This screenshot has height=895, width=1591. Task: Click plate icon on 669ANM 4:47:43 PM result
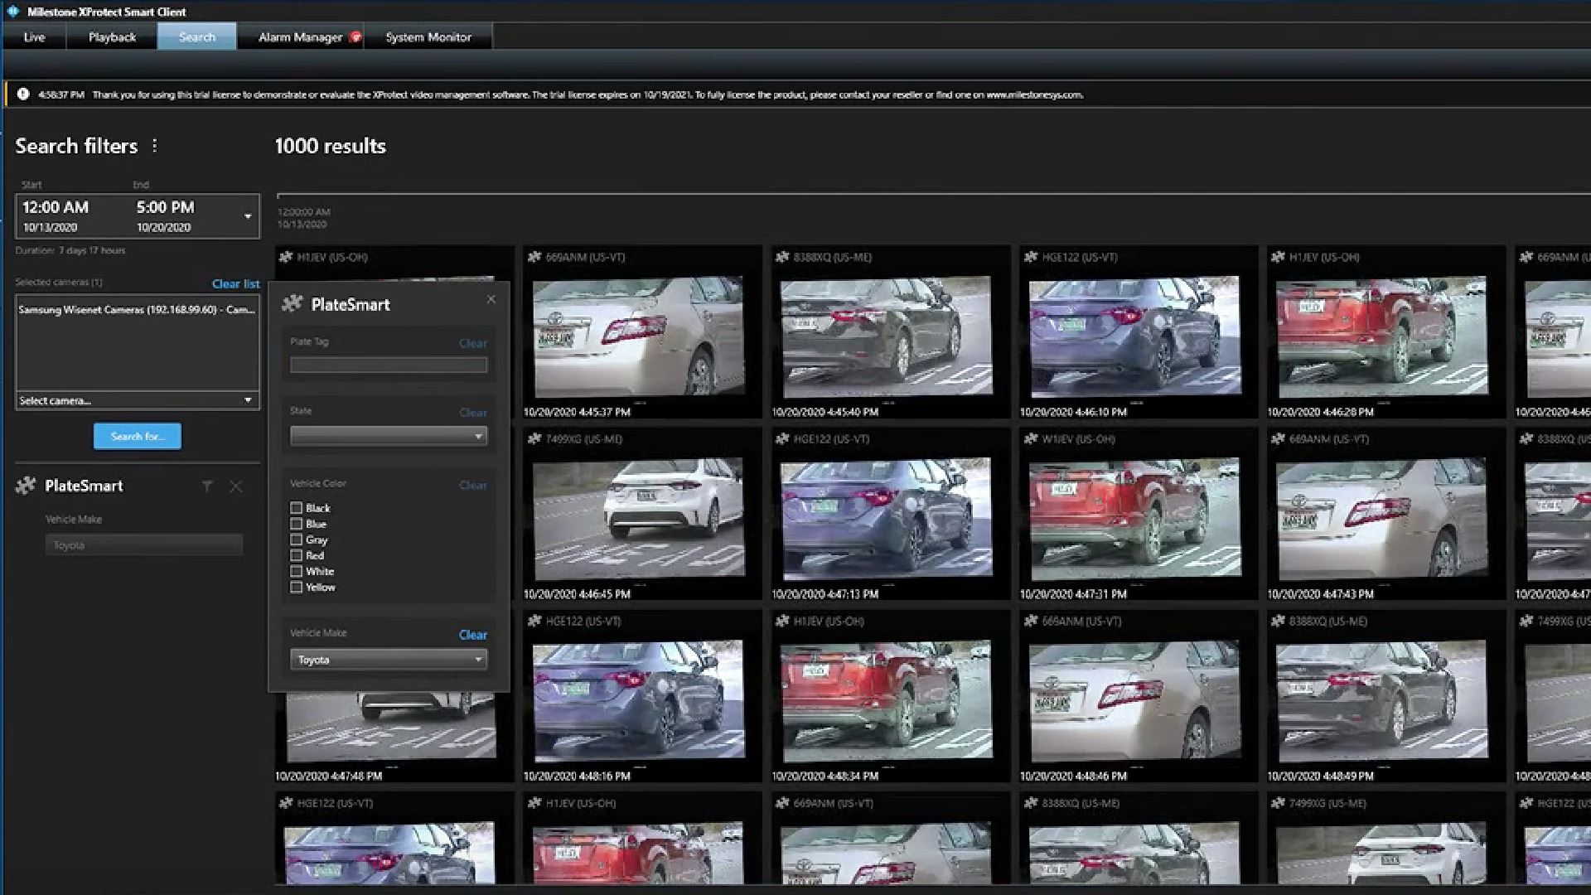point(1279,438)
